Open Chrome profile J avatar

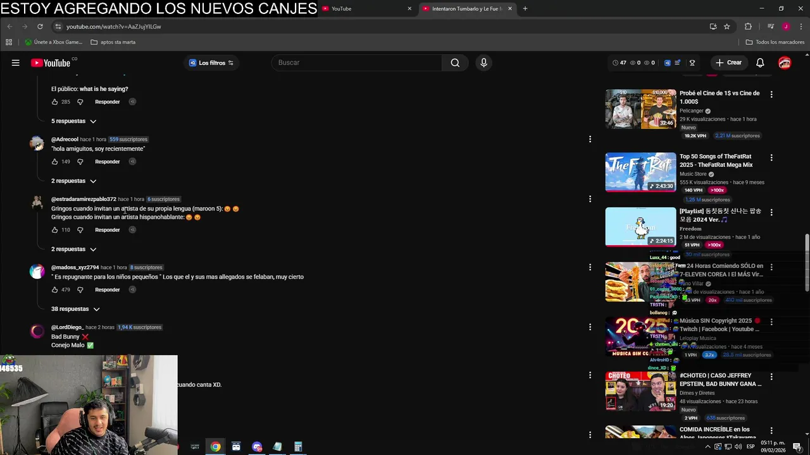(786, 27)
